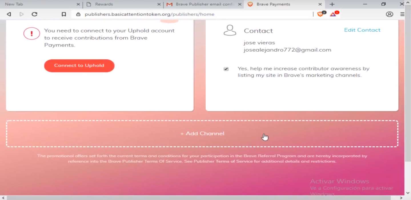This screenshot has width=411, height=200.
Task: Close the Rewards tab
Action: point(159,4)
